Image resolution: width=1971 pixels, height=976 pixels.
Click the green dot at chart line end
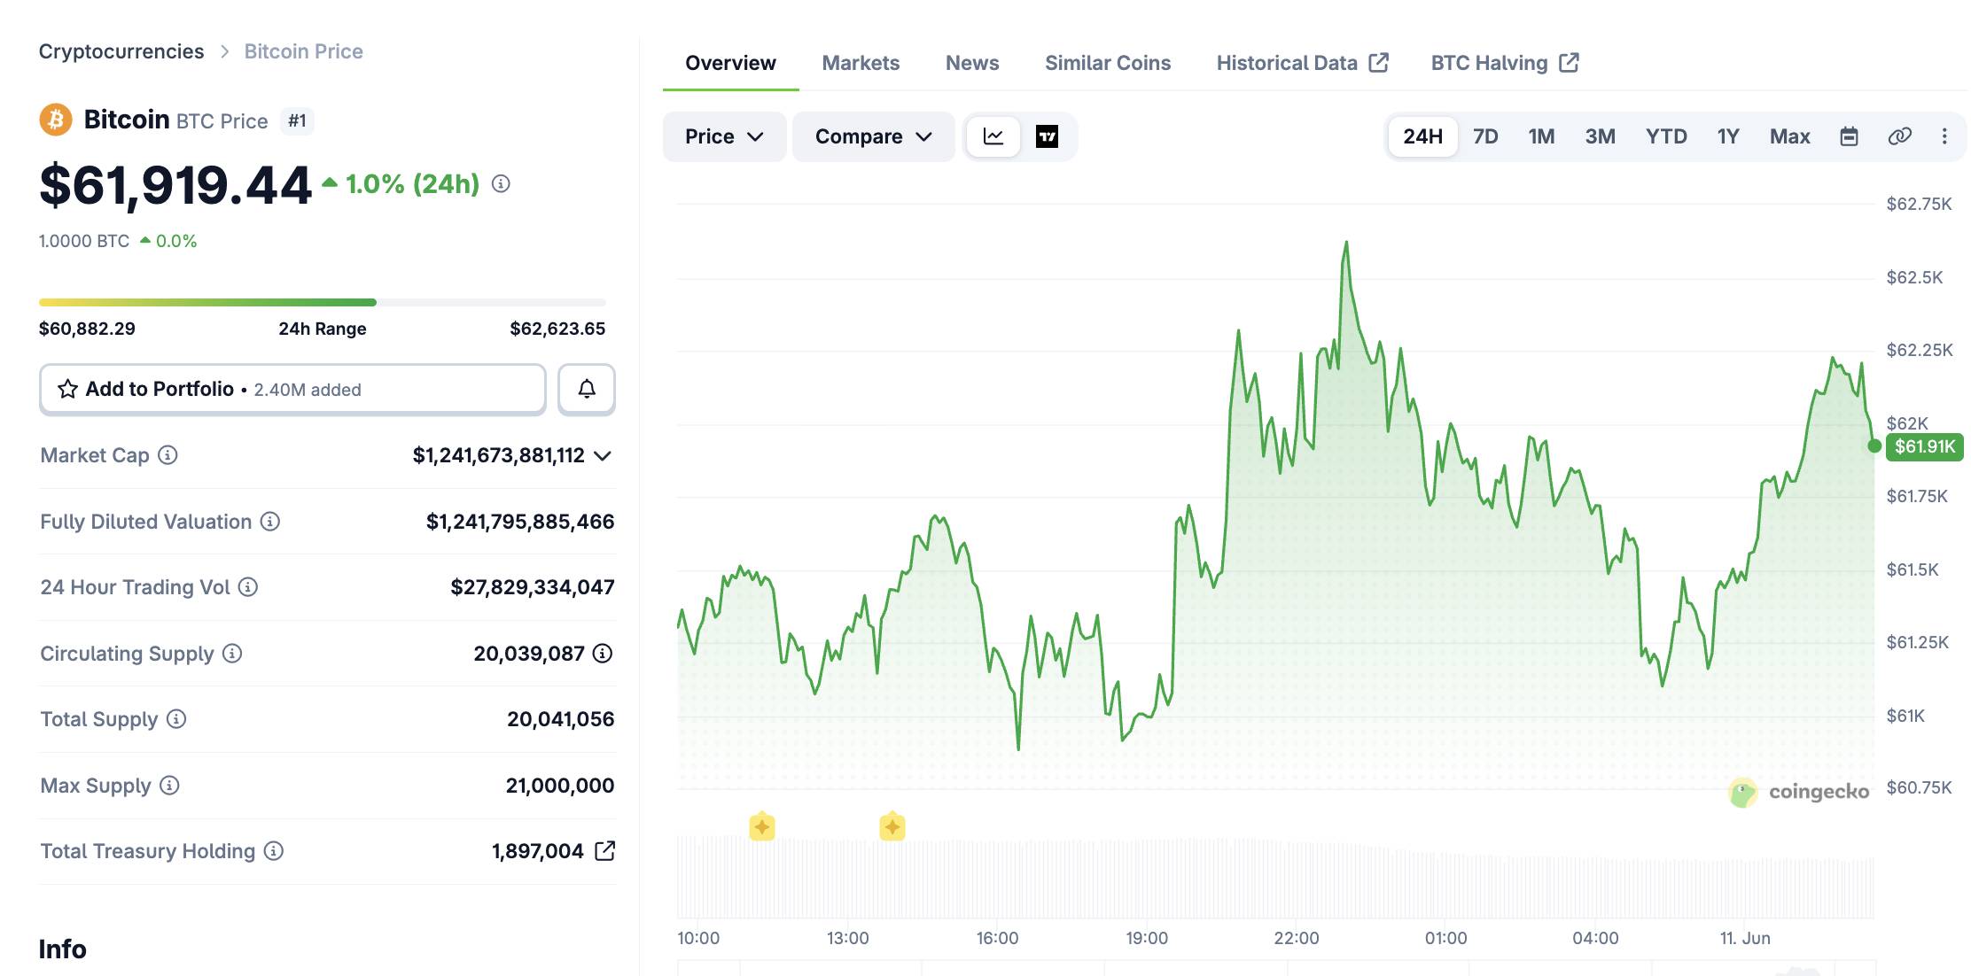(1874, 445)
